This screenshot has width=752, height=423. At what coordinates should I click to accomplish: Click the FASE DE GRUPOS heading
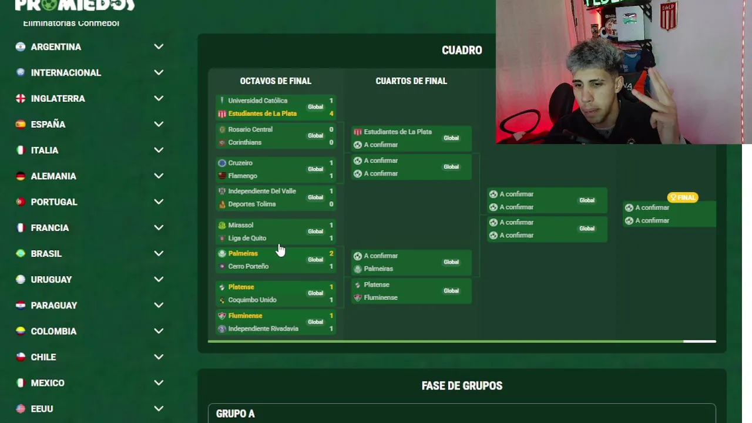point(462,386)
